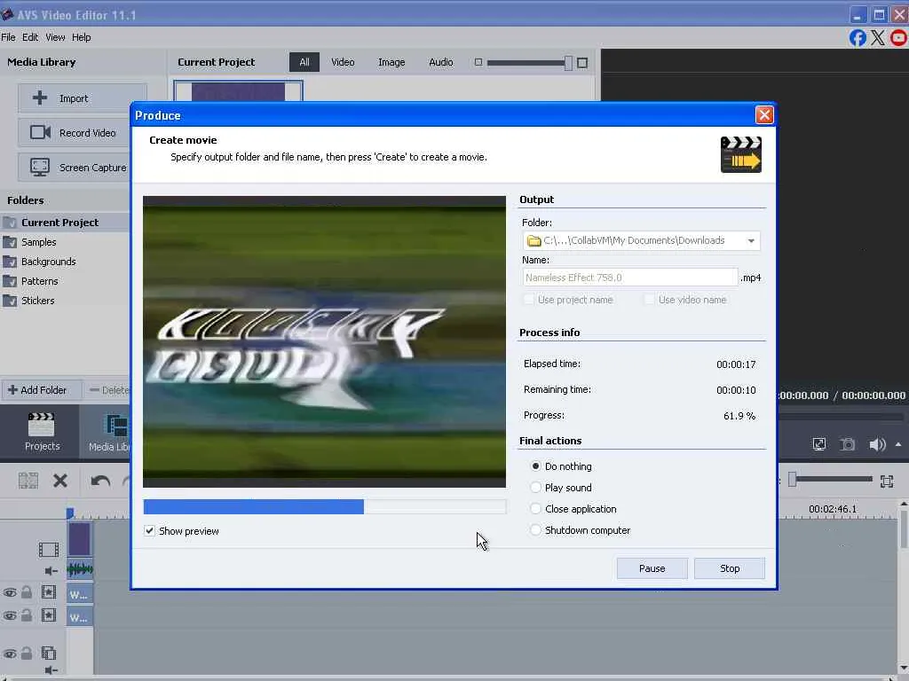Viewport: 909px width, 681px height.
Task: Click the AVS Video Editor title bar icon
Action: click(x=7, y=14)
